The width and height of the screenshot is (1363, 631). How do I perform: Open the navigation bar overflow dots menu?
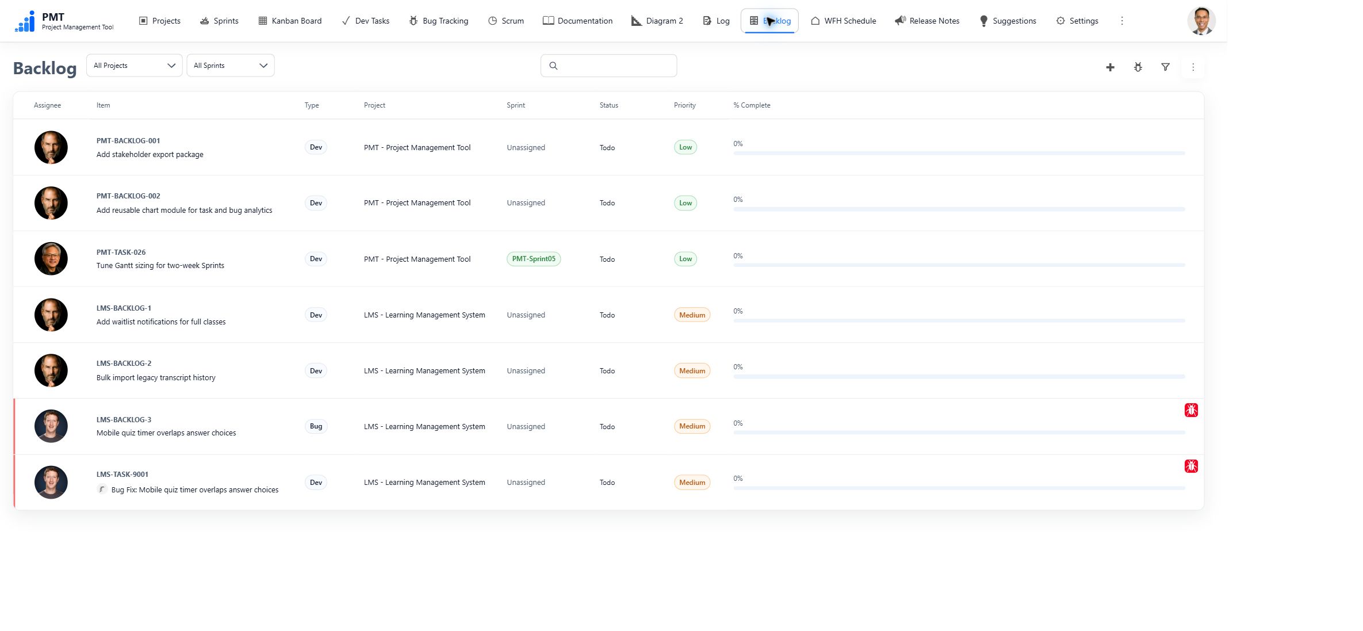(x=1121, y=21)
